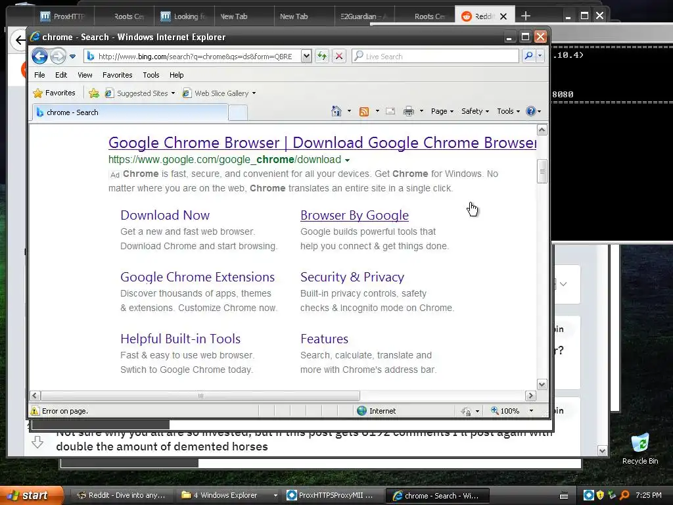Screen dimensions: 673x505
Task: Open Suggested Sites dropdown
Action: tap(141, 93)
